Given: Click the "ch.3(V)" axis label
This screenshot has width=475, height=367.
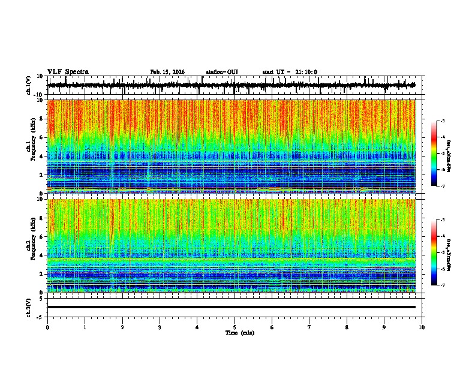Looking at the screenshot, I should pos(29,308).
